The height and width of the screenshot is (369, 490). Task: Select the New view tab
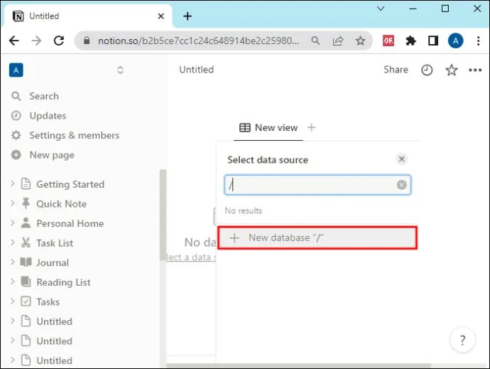pos(268,128)
